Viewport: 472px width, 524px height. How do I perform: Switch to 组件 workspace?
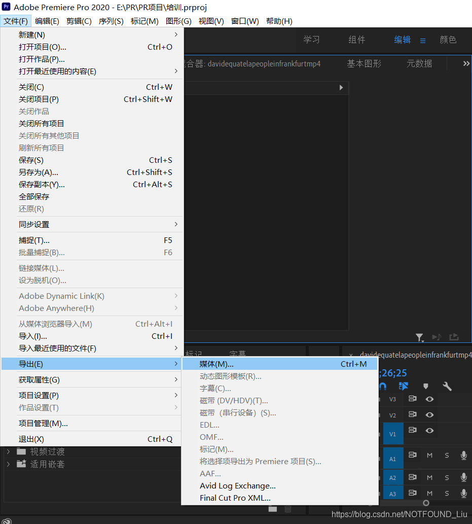tap(357, 40)
